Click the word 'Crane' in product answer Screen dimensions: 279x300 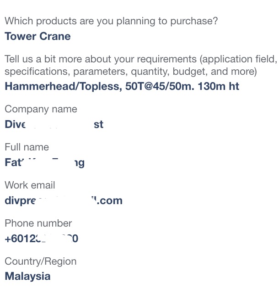click(55, 36)
